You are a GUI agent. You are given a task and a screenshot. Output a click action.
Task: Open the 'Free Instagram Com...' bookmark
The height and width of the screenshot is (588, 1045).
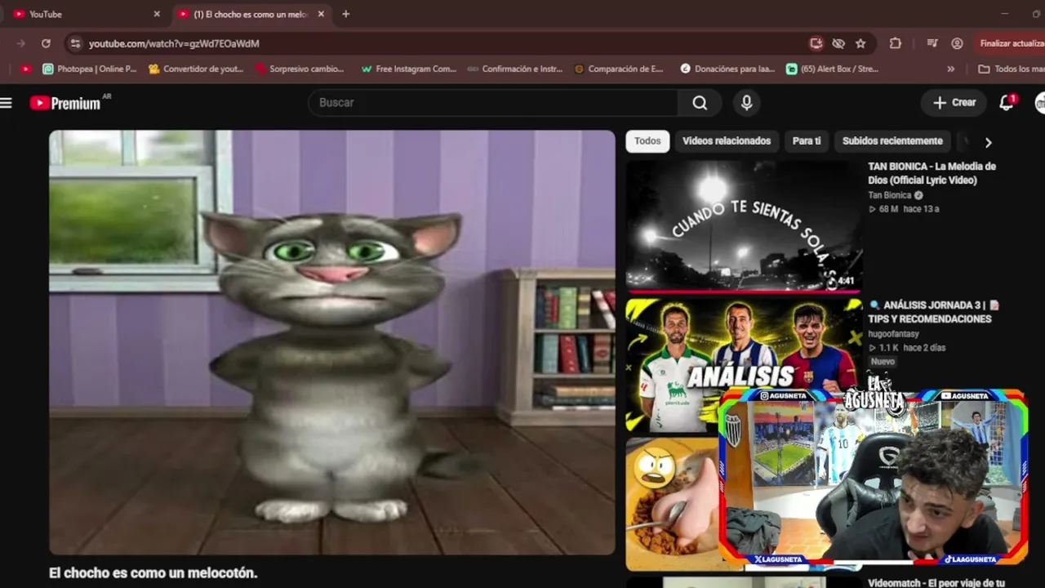(x=408, y=69)
